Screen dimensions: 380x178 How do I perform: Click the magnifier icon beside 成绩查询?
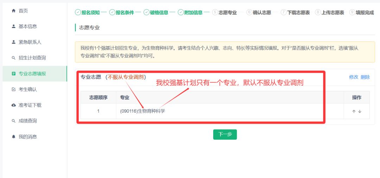click(14, 121)
